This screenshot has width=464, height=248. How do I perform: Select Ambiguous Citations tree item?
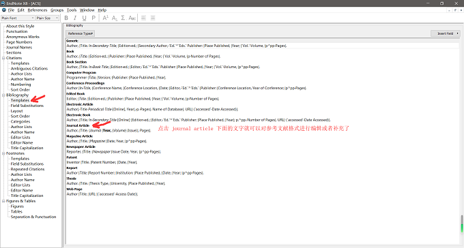point(29,69)
